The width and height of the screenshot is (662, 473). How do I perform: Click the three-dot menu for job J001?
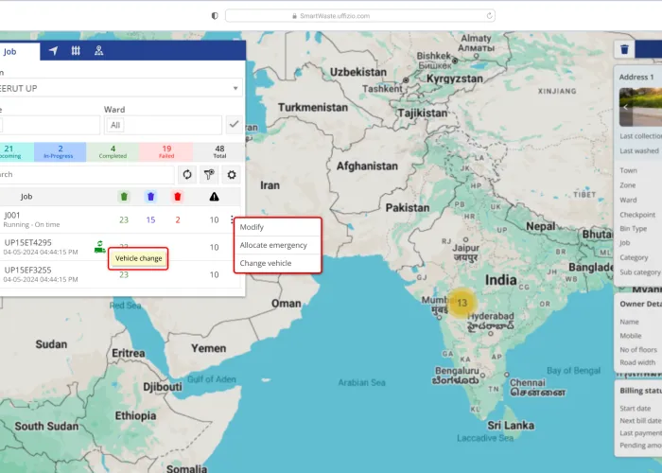(x=233, y=220)
